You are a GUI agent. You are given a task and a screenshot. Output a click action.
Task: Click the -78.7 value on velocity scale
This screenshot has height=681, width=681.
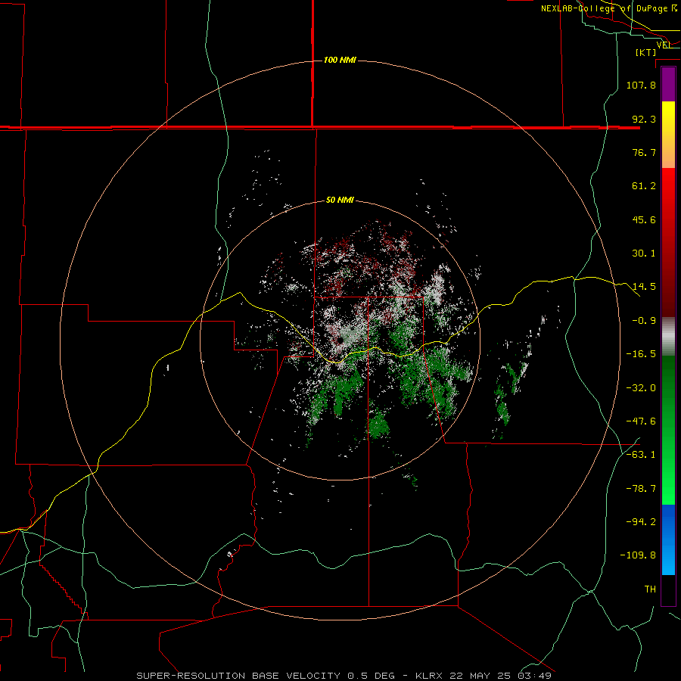[x=641, y=489]
